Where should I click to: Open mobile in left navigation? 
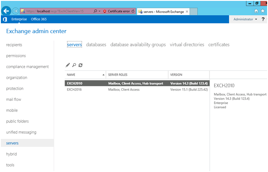coord(12,111)
